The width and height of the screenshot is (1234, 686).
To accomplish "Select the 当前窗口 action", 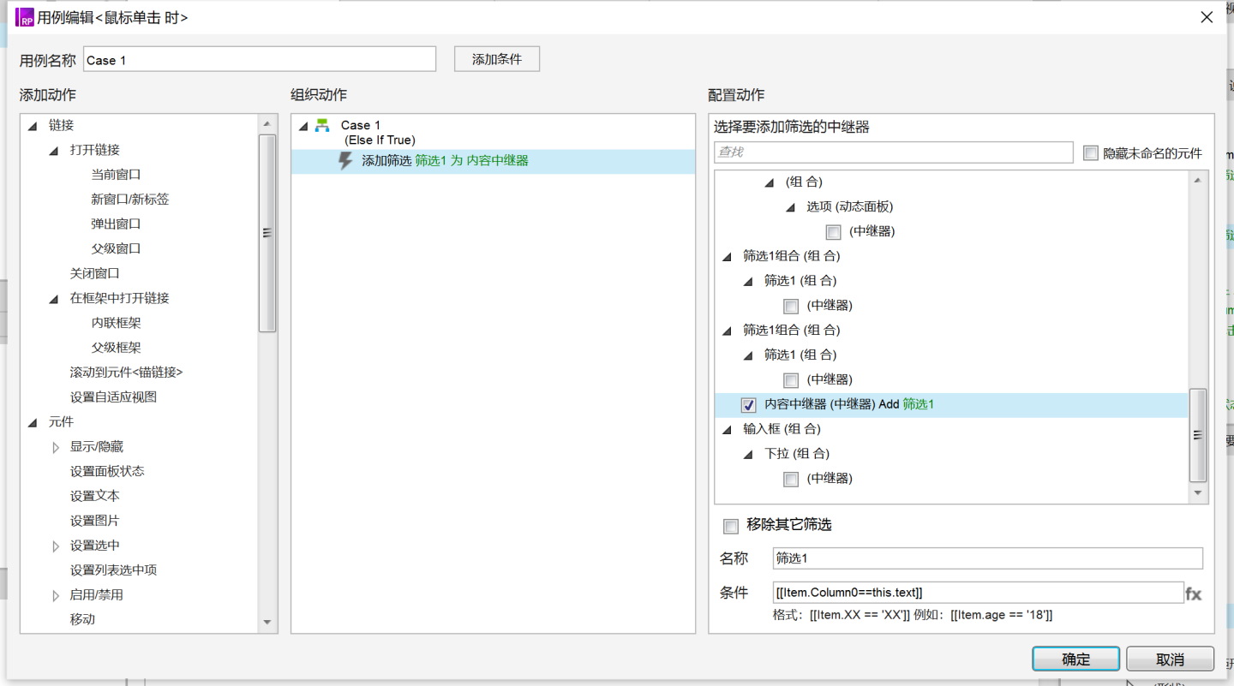I will tap(116, 175).
